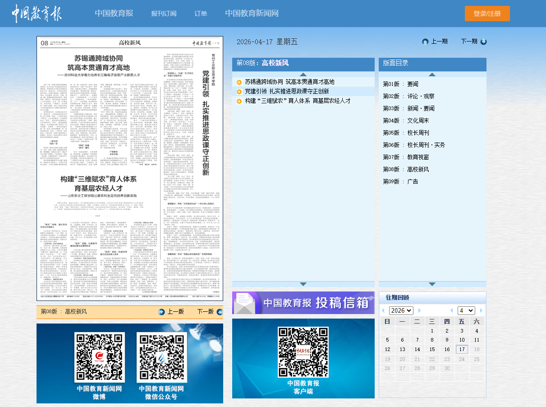Screen dimensions: 546x407
Task: Click next page (下一版) arrow icon
Action: click(x=219, y=312)
